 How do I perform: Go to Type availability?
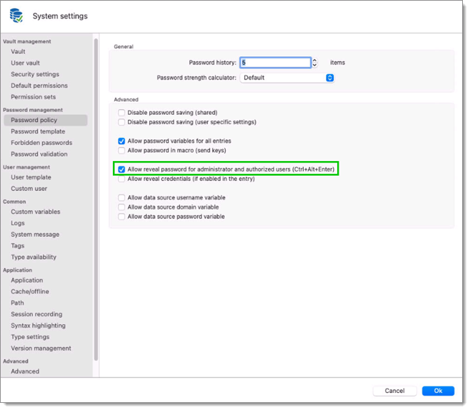point(33,257)
